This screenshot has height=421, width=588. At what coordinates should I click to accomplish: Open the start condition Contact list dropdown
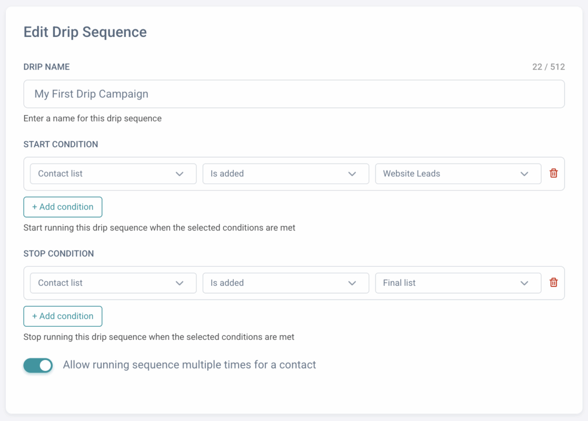105,174
